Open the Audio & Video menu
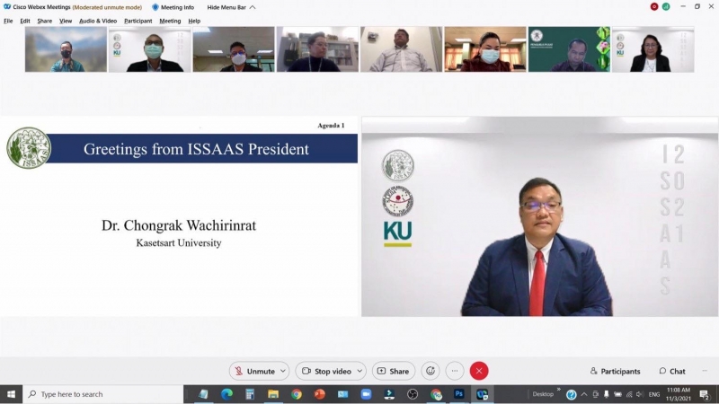 pyautogui.click(x=98, y=21)
